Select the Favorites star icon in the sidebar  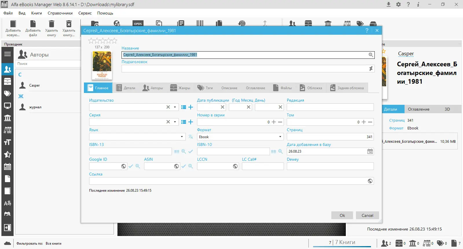(x=8, y=154)
